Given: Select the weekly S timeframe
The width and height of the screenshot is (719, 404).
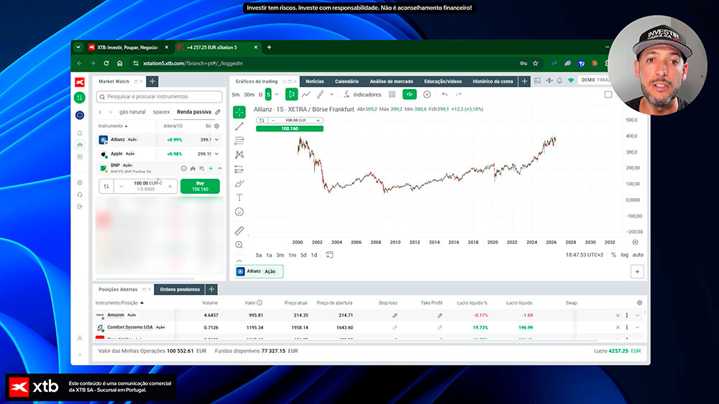Looking at the screenshot, I should coord(268,95).
